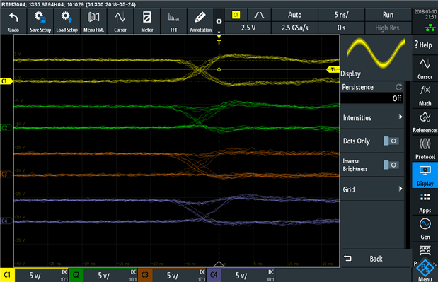Click the Undo toolbar icon

pos(13,21)
